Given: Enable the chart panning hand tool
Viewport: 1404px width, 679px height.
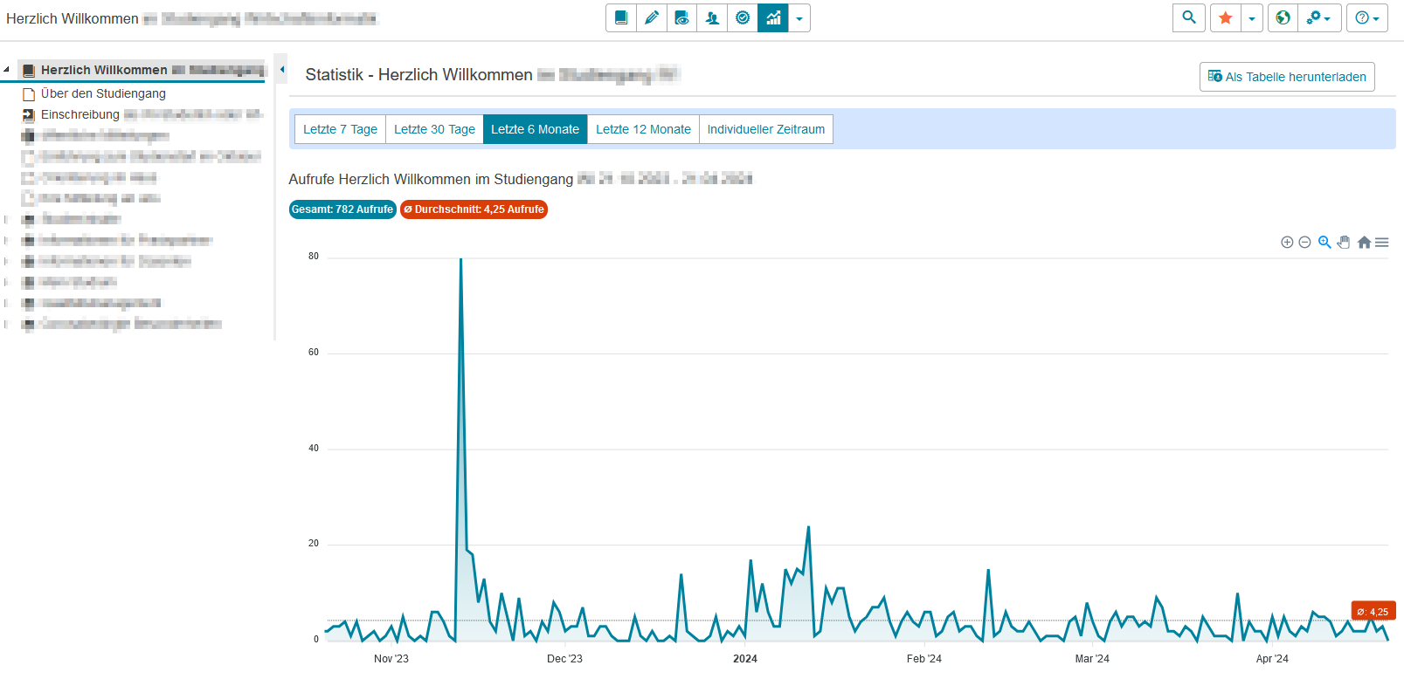Looking at the screenshot, I should (x=1344, y=243).
